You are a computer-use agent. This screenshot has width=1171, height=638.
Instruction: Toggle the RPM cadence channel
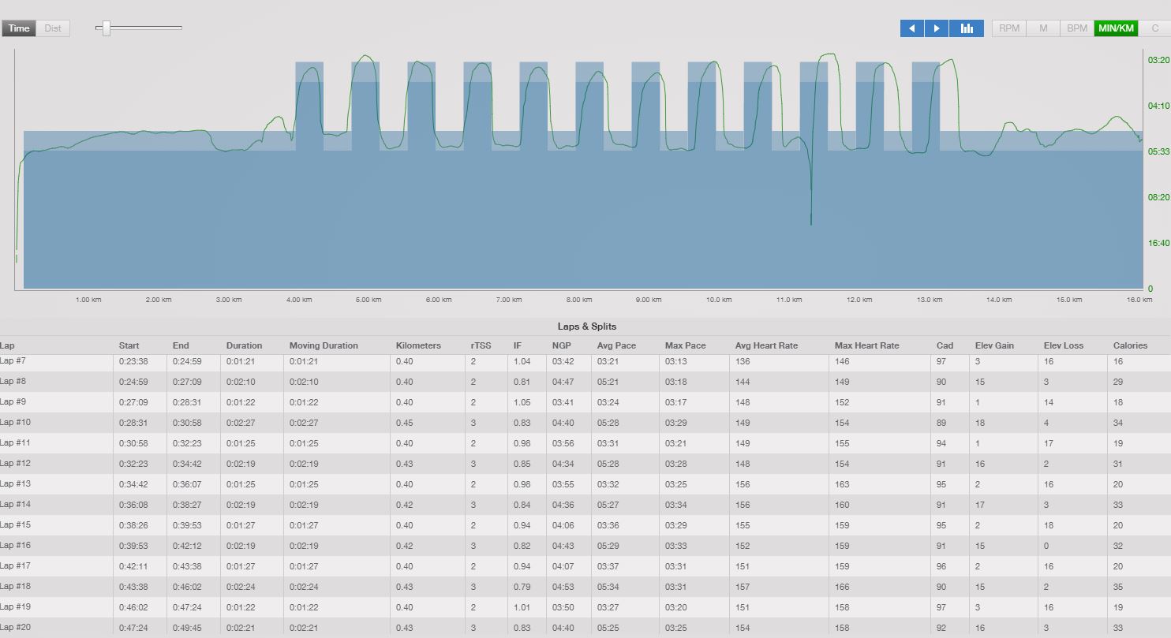click(1009, 28)
